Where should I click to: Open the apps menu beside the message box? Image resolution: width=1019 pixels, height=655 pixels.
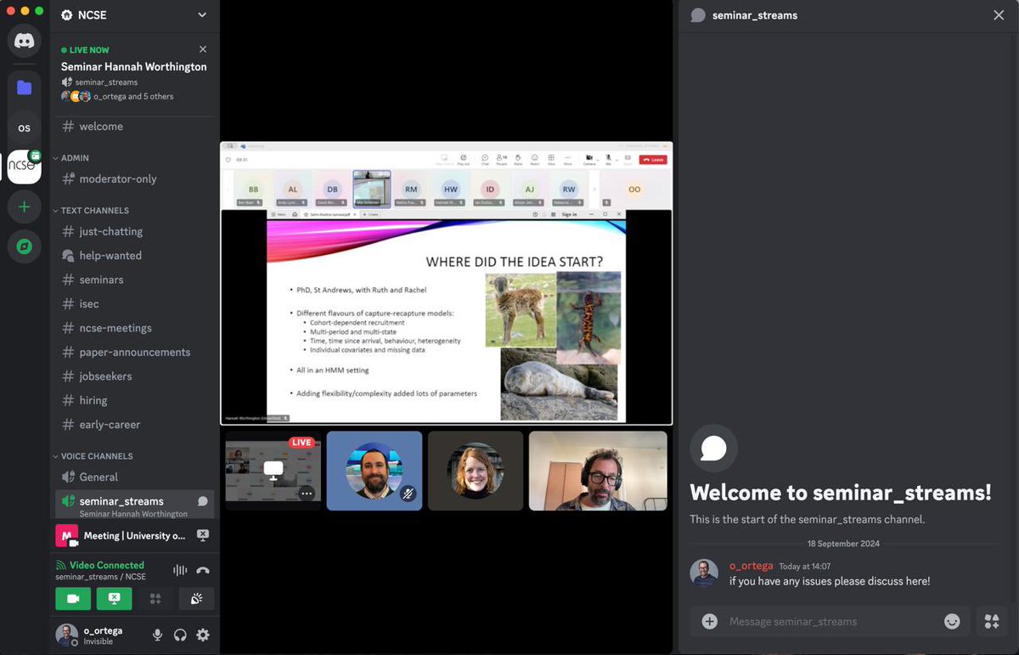click(991, 621)
